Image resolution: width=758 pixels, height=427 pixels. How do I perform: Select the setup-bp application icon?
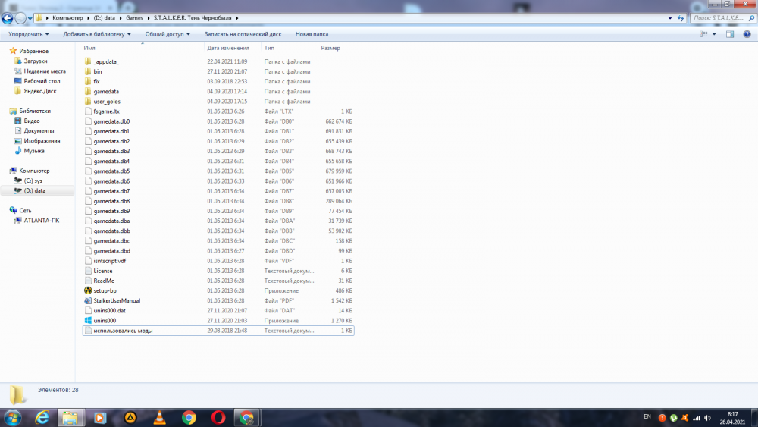[88, 290]
